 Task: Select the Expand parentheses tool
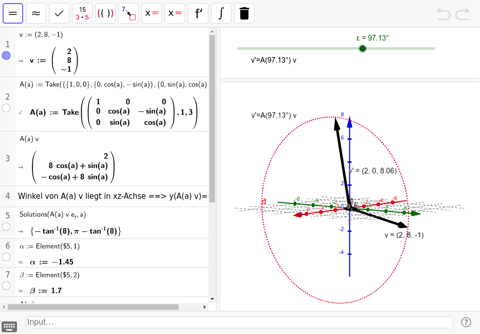point(105,13)
